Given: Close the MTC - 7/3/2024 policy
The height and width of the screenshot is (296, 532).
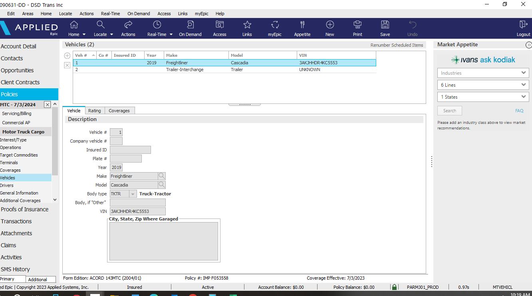Looking at the screenshot, I should (47, 105).
